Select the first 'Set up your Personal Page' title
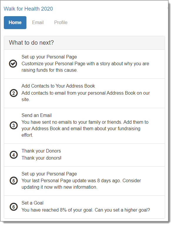 point(49,57)
